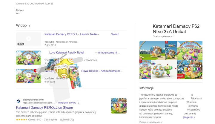Click the Wszechświata link in Informacje

tap(196, 110)
